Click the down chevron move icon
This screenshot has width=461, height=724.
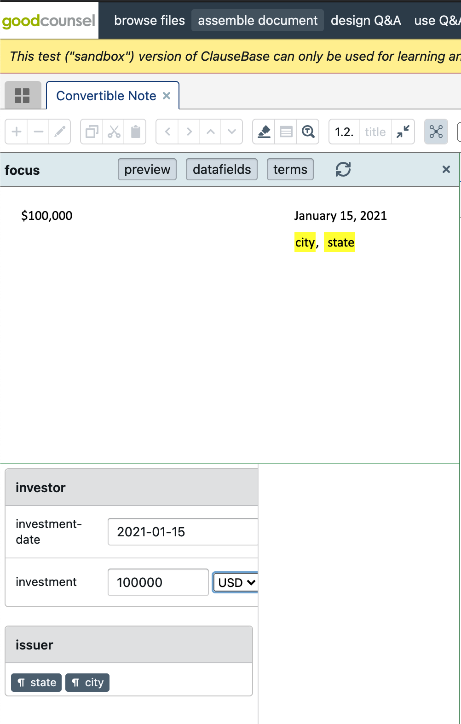click(232, 132)
